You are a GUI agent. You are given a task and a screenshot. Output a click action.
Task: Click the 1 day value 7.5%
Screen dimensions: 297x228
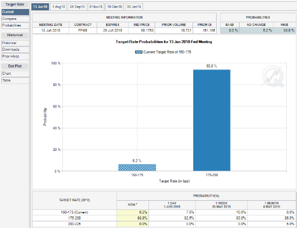click(x=190, y=212)
